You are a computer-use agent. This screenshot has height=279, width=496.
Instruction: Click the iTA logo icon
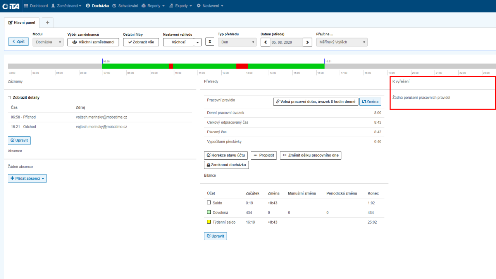pyautogui.click(x=11, y=6)
